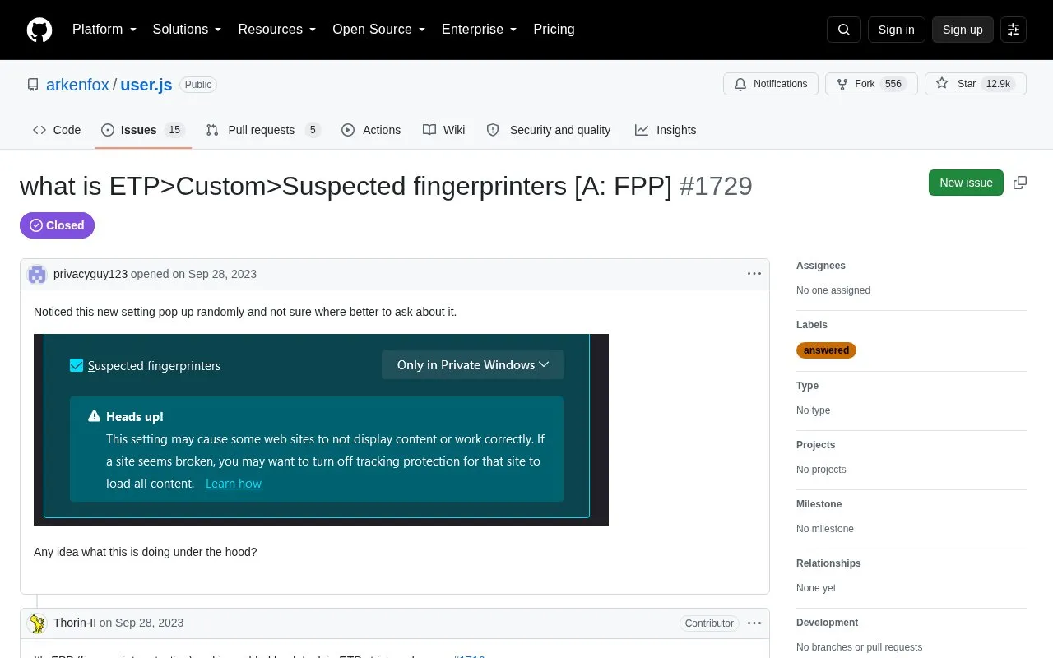Open privacyguy123's avatar image

click(37, 274)
